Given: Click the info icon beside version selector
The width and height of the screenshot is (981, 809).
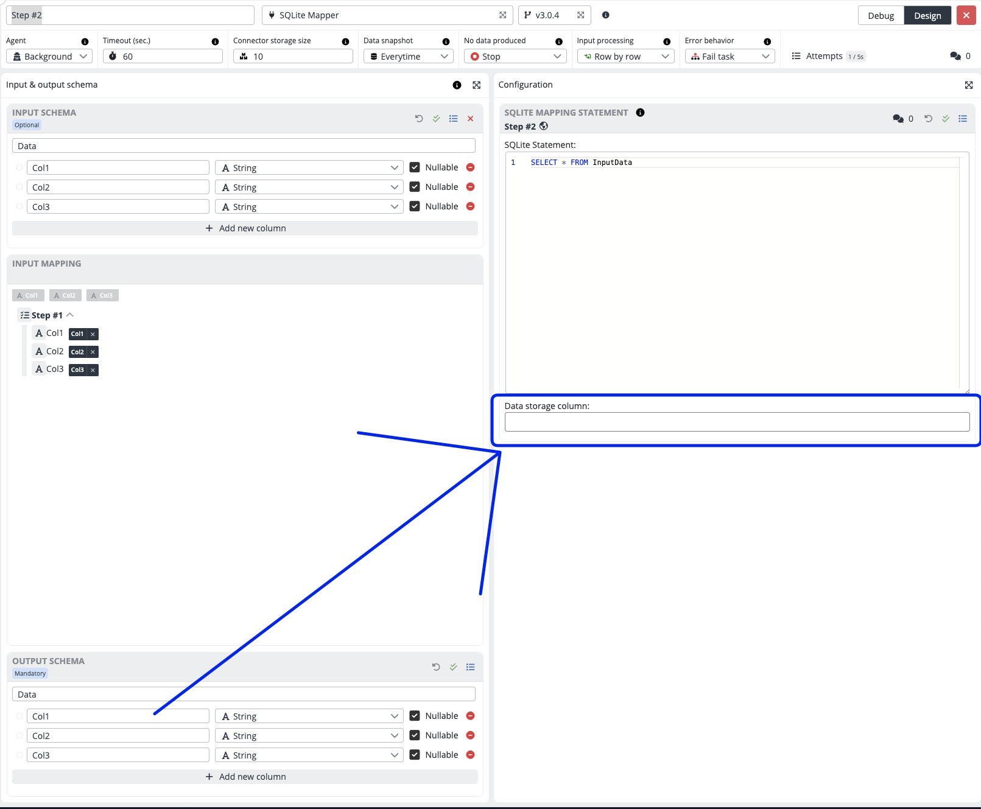Looking at the screenshot, I should pos(606,15).
